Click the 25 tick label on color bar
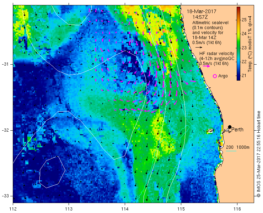 (x=244, y=20)
